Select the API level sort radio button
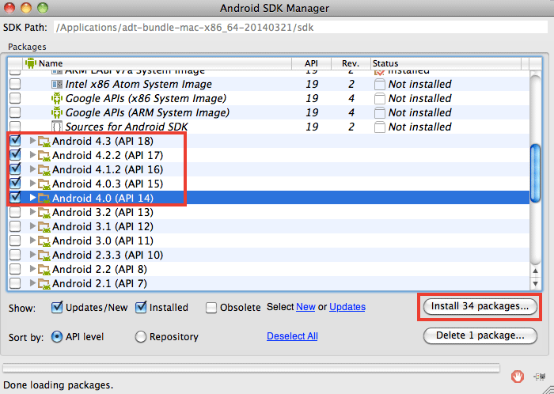Image resolution: width=554 pixels, height=394 pixels. click(56, 336)
